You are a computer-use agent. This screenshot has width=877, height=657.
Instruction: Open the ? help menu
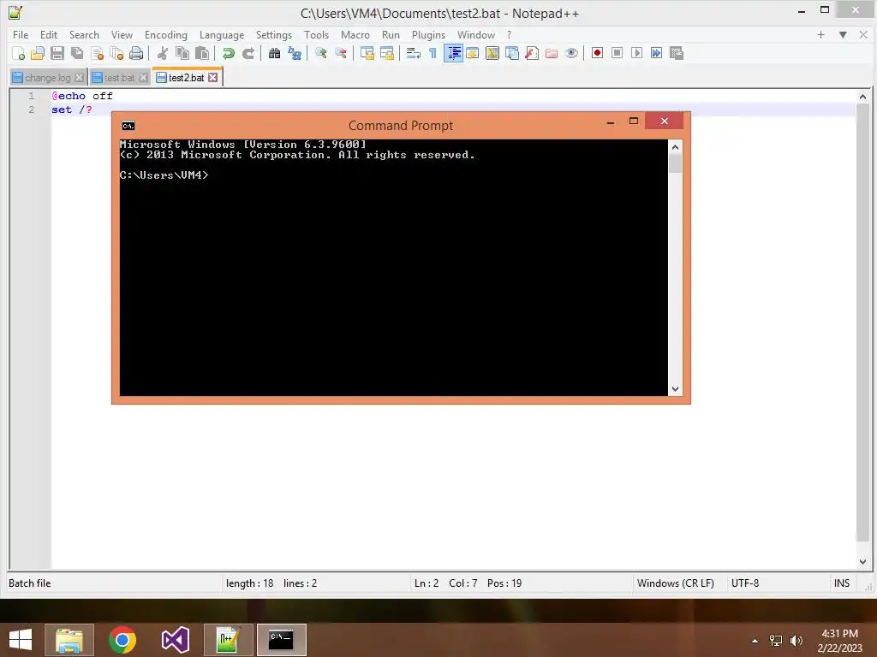[509, 34]
